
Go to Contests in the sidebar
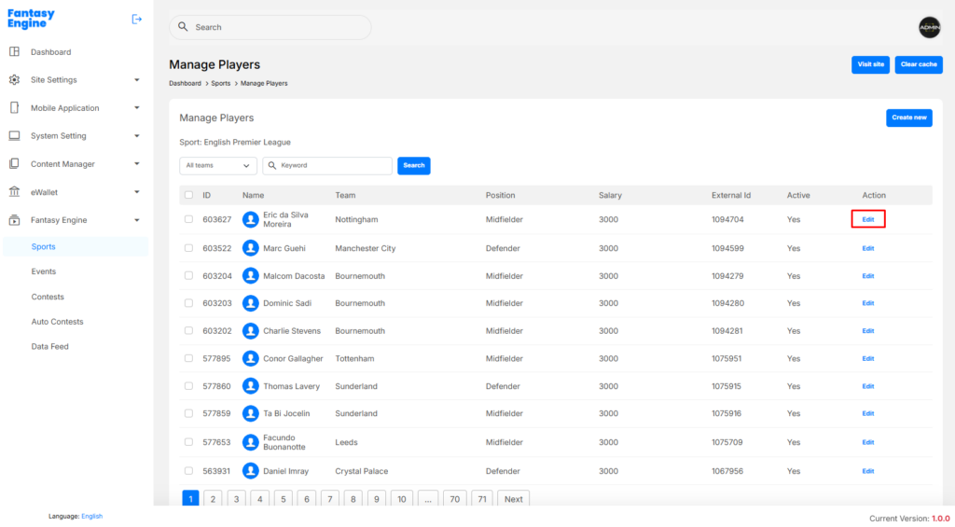coord(48,297)
